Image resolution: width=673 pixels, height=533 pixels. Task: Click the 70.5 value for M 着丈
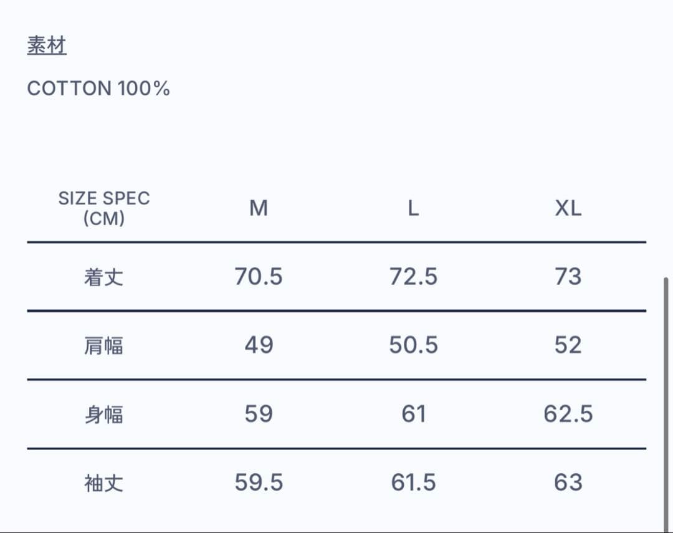coord(259,276)
